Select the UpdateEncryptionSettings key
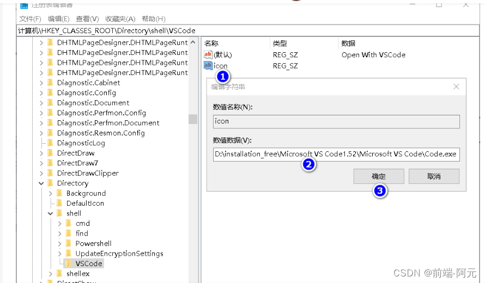Viewport: 485px width, 283px height. 119,254
